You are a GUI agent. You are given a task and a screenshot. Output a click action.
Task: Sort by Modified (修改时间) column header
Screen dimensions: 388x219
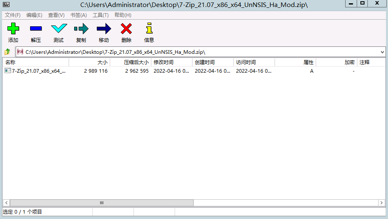(172, 62)
